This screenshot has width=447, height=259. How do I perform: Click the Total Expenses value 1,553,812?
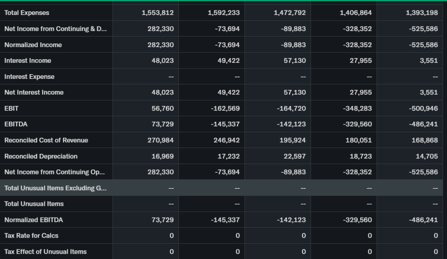tap(158, 13)
